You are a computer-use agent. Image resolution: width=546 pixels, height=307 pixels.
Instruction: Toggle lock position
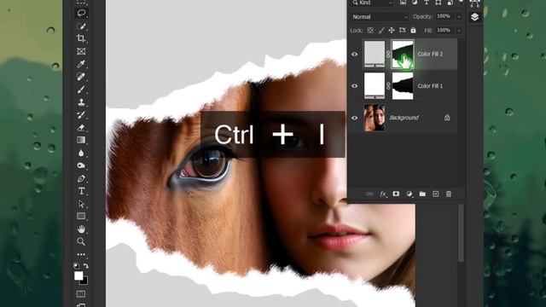coord(392,31)
